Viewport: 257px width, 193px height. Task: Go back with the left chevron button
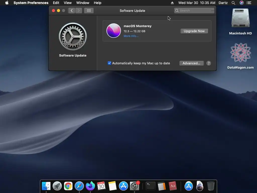pyautogui.click(x=72, y=11)
